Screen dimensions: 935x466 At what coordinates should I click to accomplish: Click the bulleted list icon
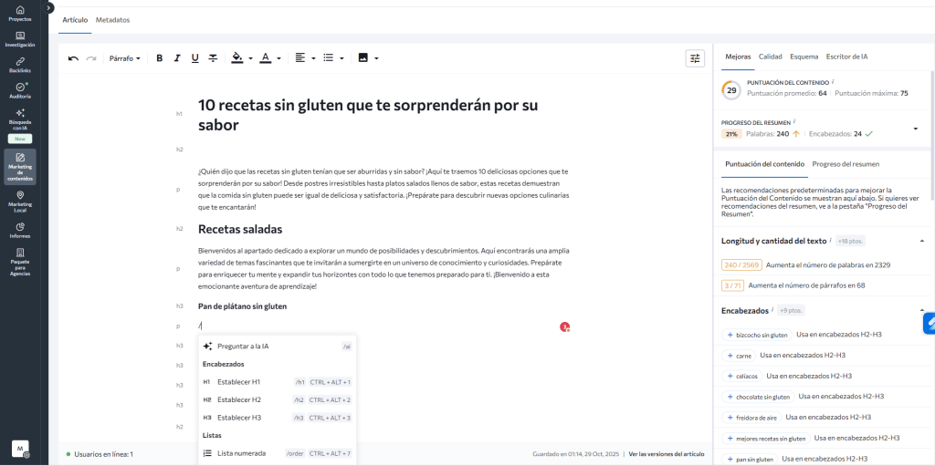coord(328,58)
